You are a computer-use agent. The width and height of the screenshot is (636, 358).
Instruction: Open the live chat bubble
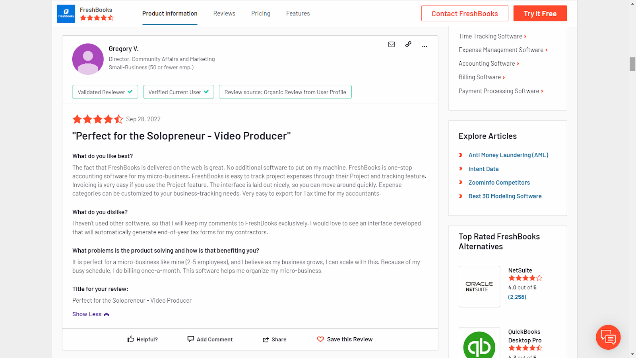pos(608,337)
